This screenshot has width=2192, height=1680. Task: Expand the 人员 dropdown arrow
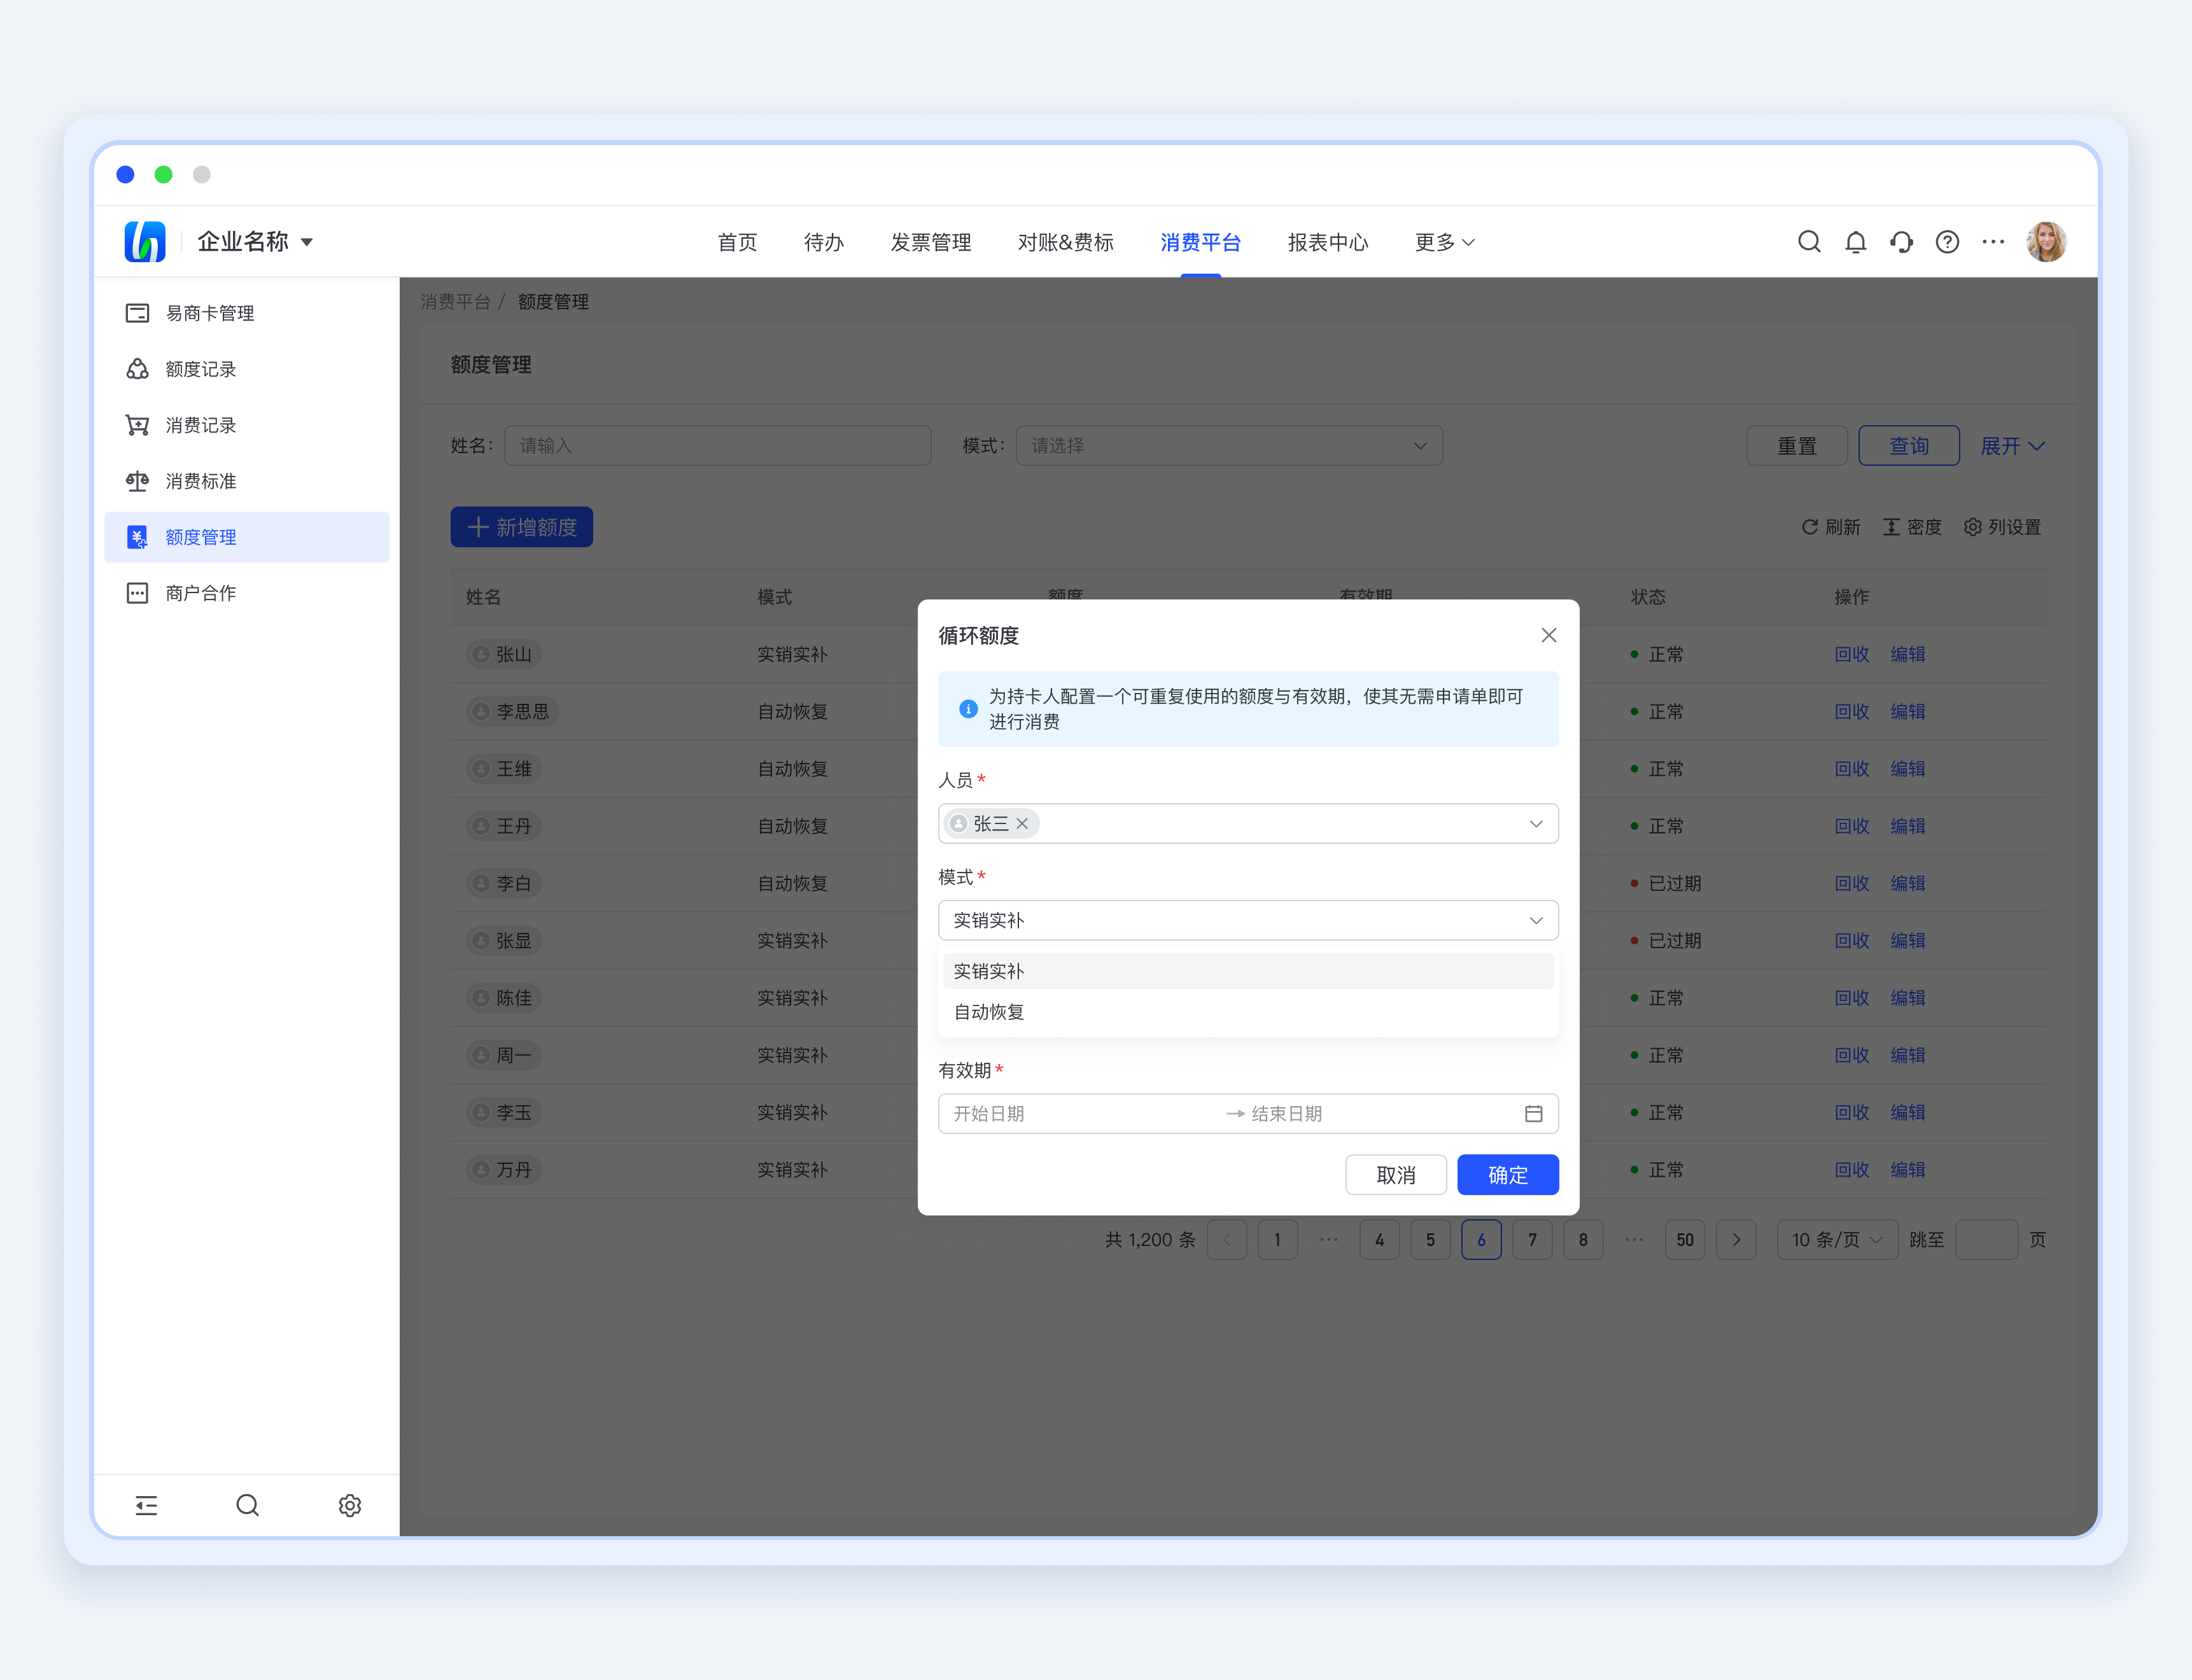tap(1536, 824)
